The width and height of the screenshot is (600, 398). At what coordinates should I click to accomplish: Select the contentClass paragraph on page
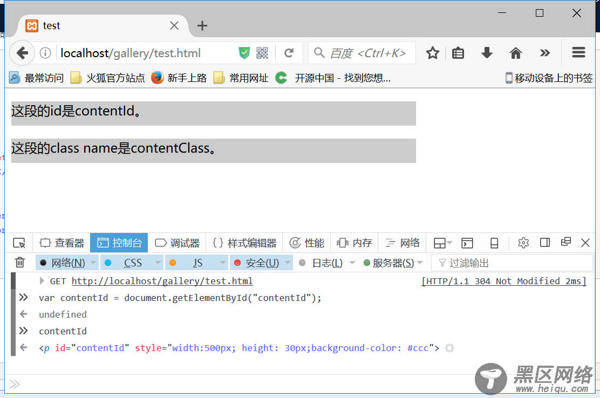[x=214, y=150]
